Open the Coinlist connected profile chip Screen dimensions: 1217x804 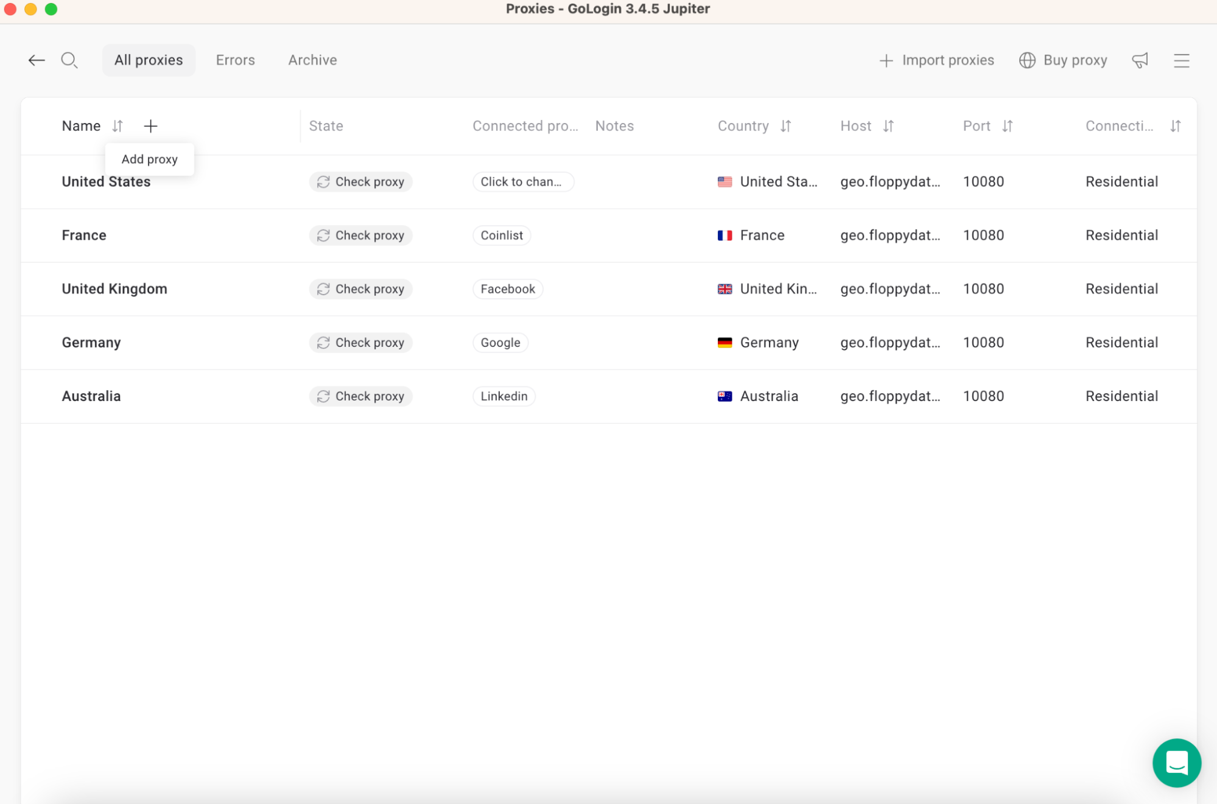pos(502,236)
